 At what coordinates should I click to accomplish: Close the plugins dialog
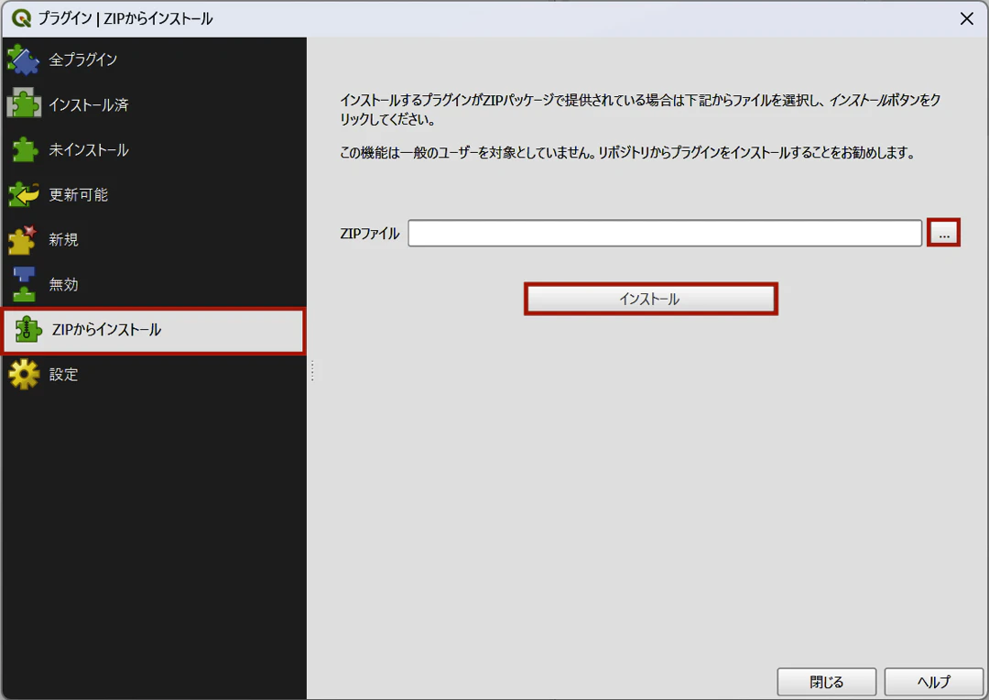coord(826,682)
